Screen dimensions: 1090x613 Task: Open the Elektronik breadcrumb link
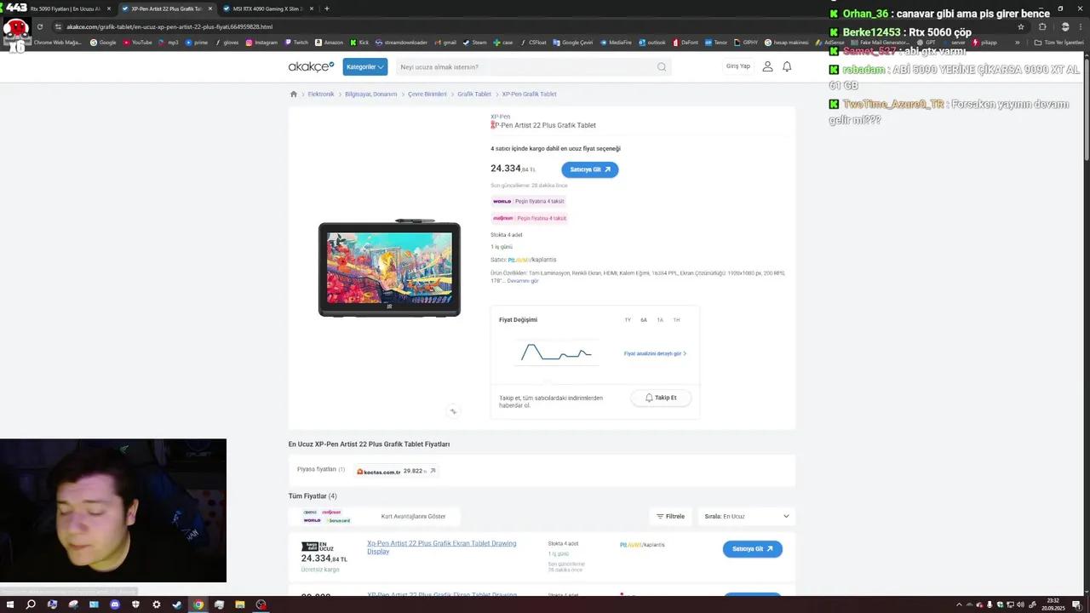click(321, 95)
